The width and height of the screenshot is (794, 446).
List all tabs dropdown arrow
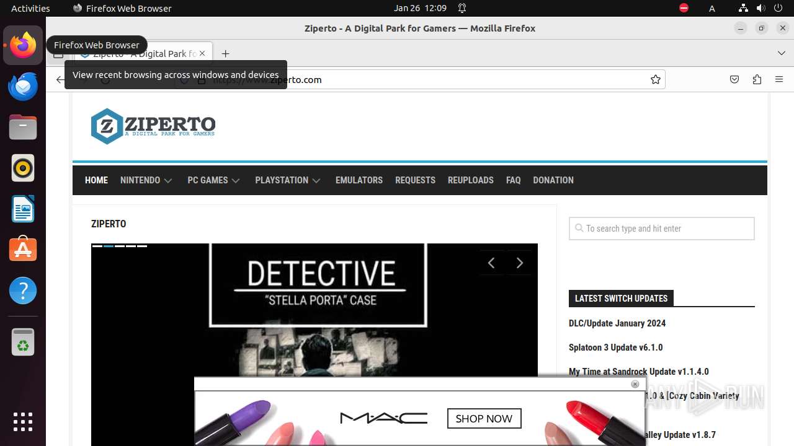782,53
